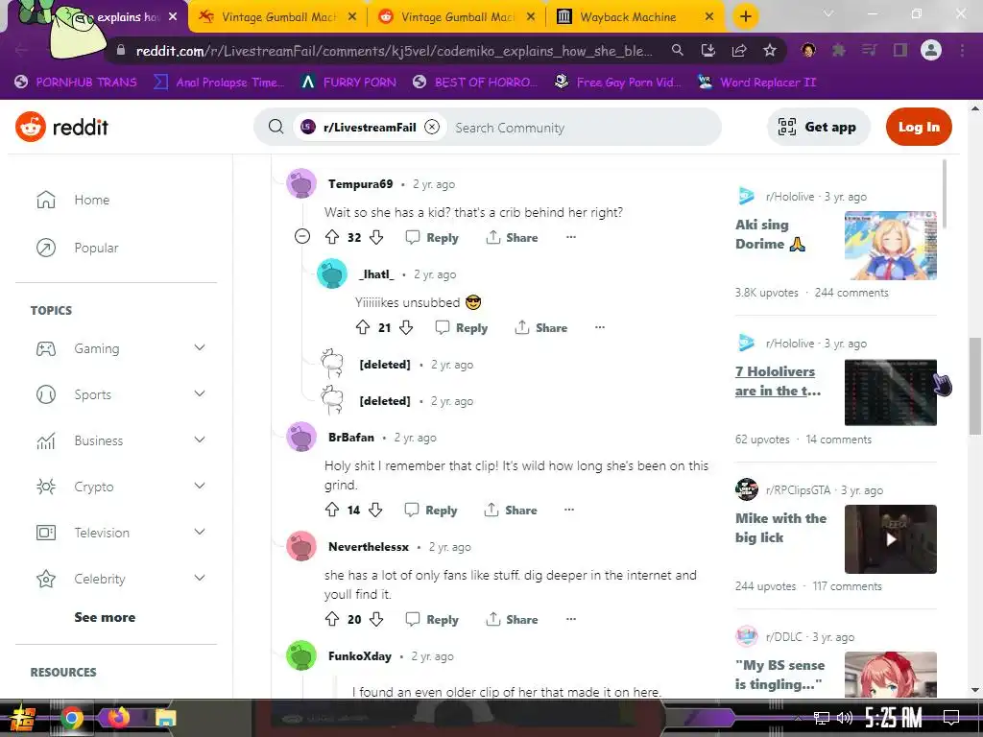
Task: Expand the Gaming topic
Action: point(200,347)
